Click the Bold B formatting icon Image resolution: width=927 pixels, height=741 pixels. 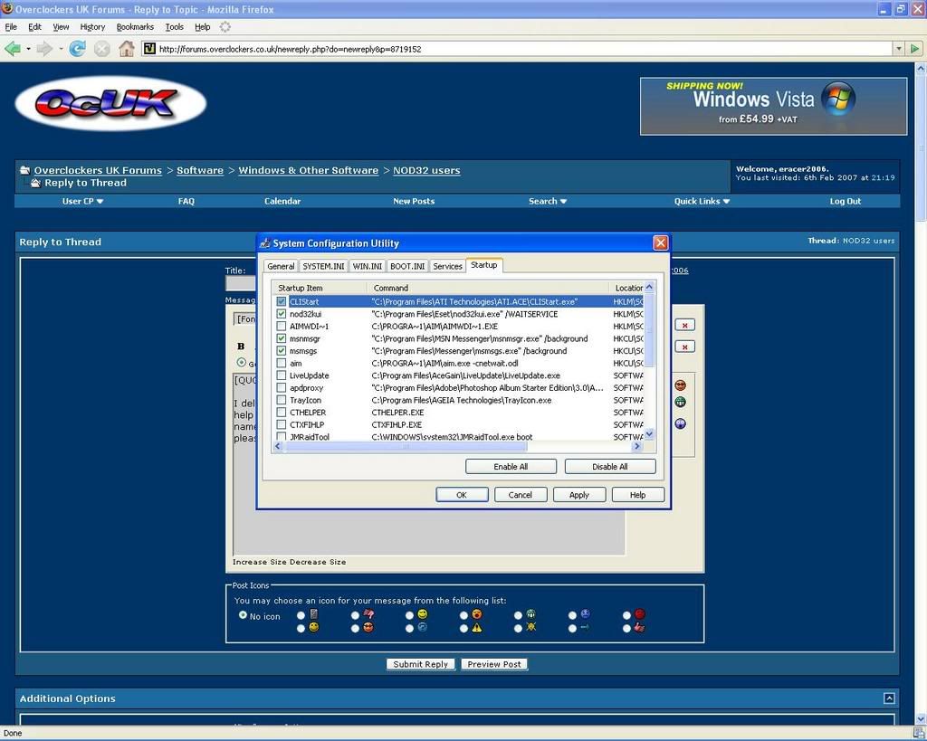[x=241, y=347]
